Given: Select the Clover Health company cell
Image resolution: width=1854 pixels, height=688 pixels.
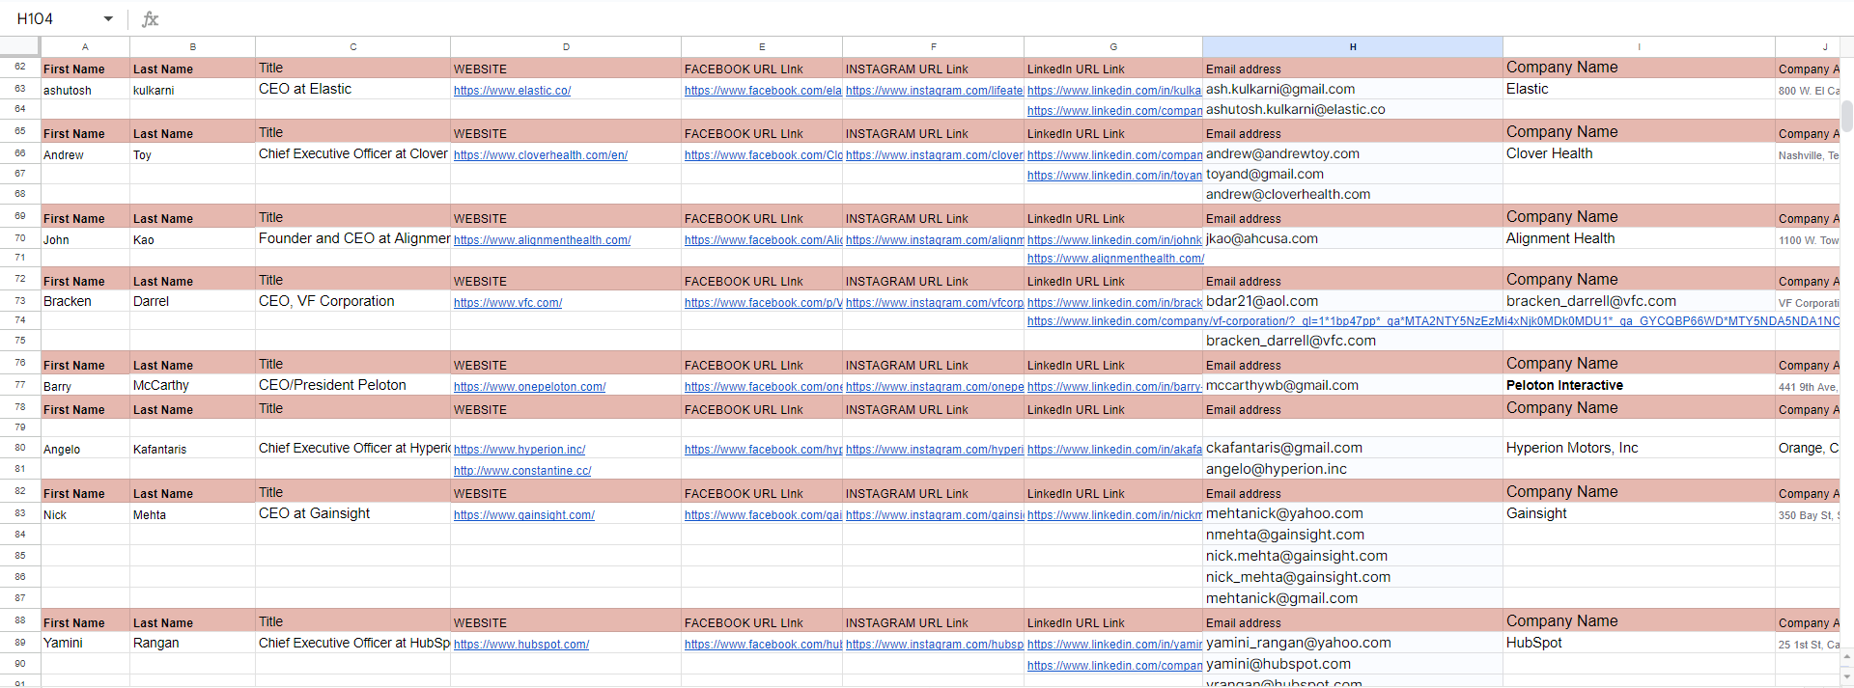Looking at the screenshot, I should 1639,153.
